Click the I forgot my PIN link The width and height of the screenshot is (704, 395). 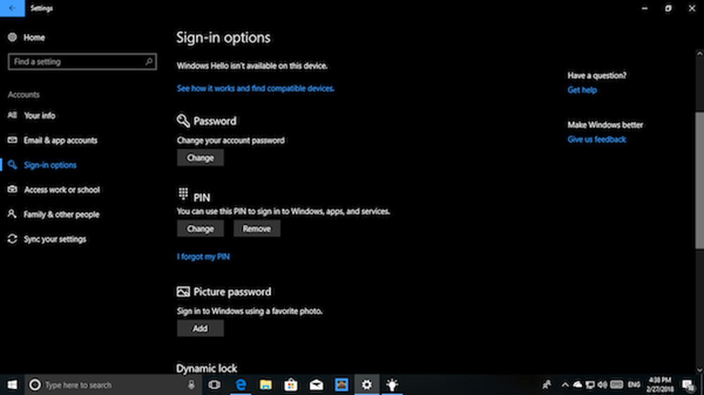(x=203, y=257)
